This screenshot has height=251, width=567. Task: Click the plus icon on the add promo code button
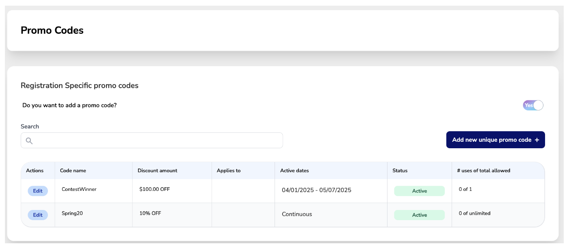(x=538, y=140)
